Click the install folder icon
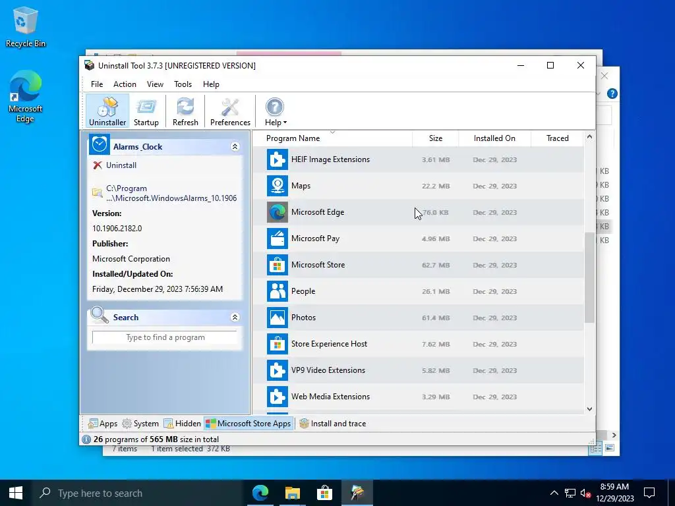 tap(97, 193)
